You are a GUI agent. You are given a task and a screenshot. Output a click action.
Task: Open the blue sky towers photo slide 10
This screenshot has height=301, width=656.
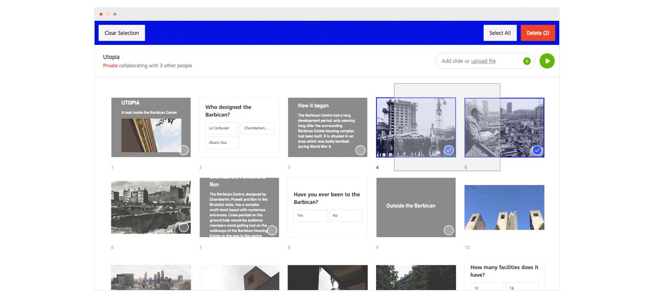click(x=504, y=207)
